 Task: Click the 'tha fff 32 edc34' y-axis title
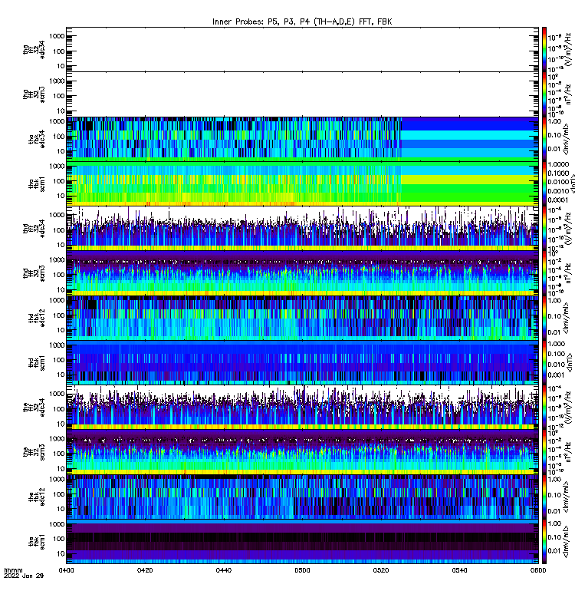34,49
